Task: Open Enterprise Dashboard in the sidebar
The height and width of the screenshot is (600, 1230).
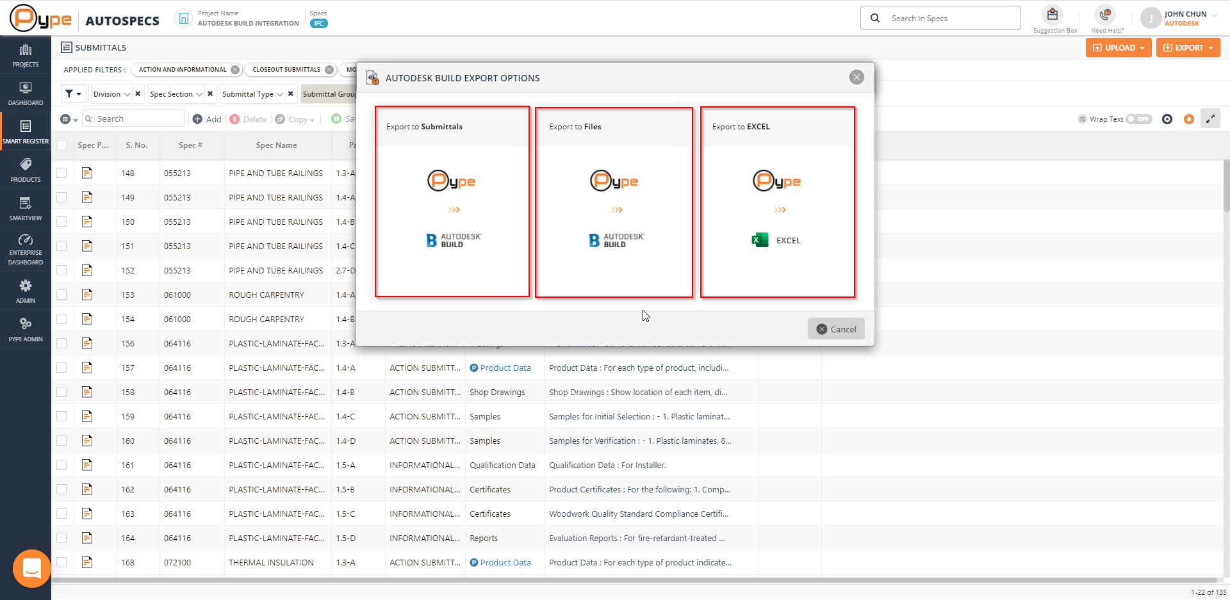Action: coord(26,248)
